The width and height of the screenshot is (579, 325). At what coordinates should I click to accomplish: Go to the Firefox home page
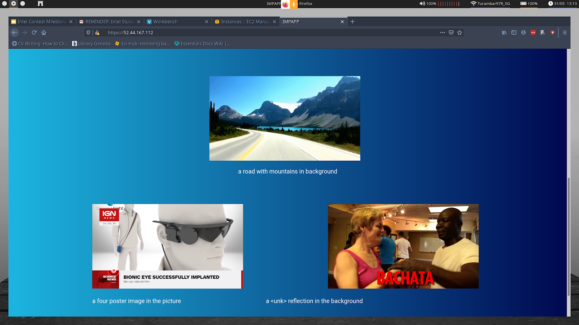click(44, 32)
